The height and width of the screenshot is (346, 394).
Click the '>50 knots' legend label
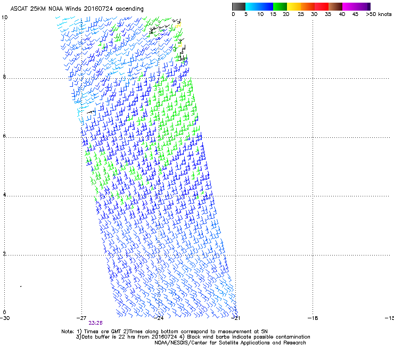click(379, 14)
